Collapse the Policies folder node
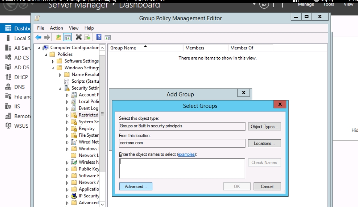358x207 pixels. coord(46,55)
